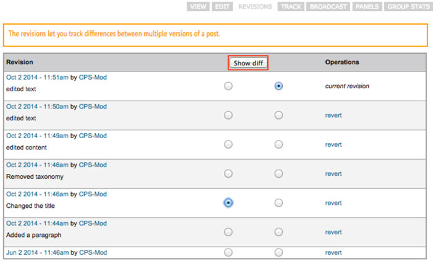Revert the Removed taxonomy revision

coord(333,174)
